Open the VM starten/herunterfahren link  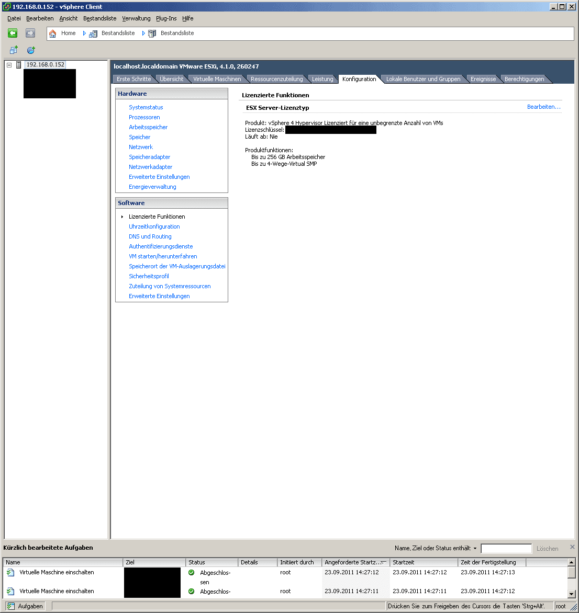pyautogui.click(x=163, y=256)
